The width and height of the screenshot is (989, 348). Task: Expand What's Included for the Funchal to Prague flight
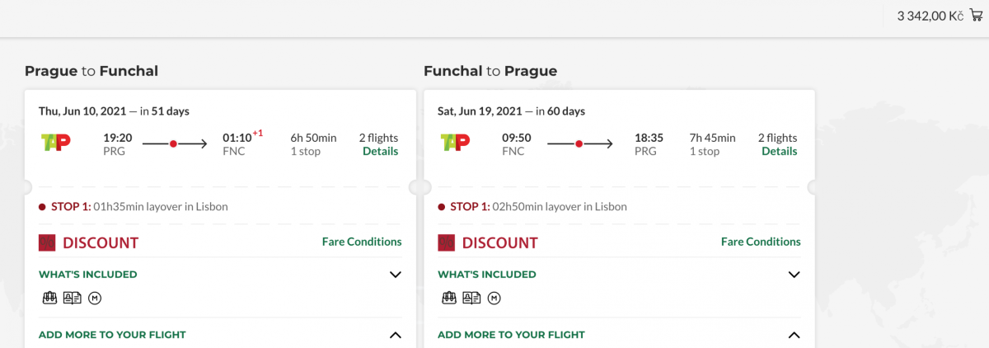pos(794,275)
